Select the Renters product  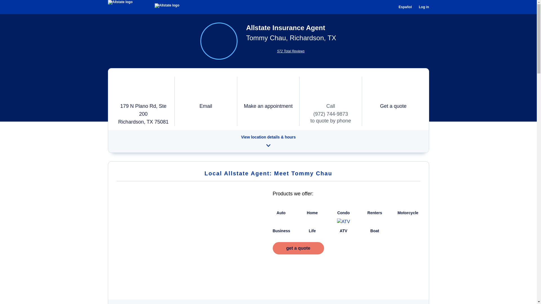coord(374,213)
